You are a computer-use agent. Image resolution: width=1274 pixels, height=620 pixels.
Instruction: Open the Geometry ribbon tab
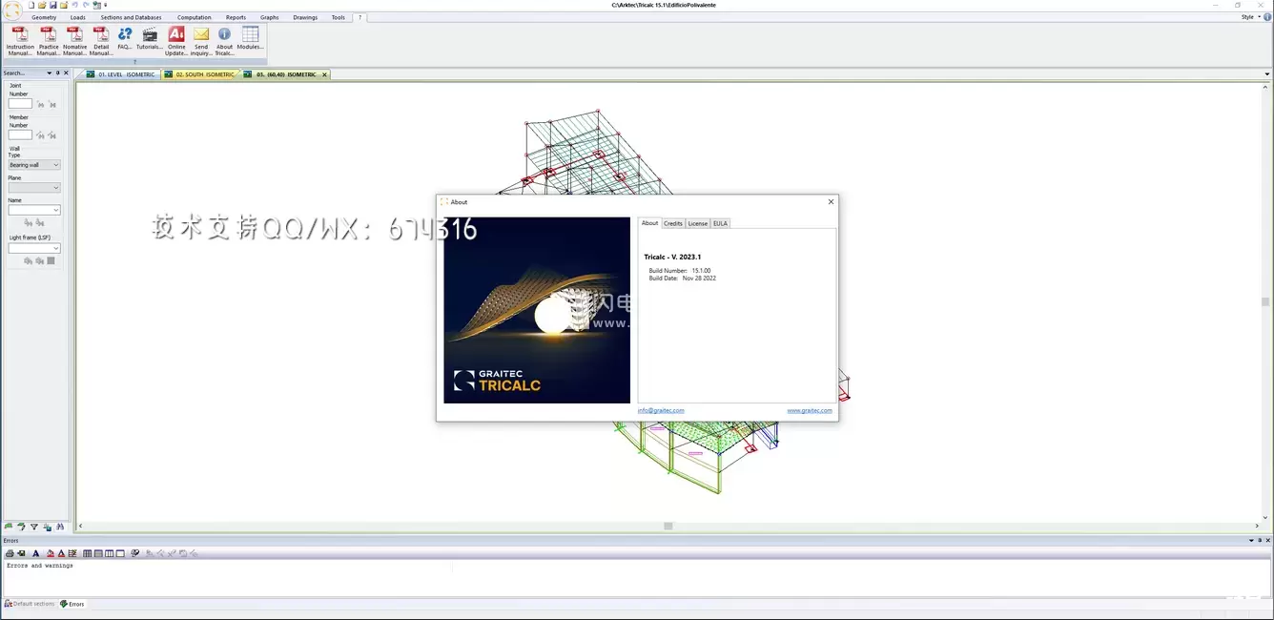(x=44, y=17)
